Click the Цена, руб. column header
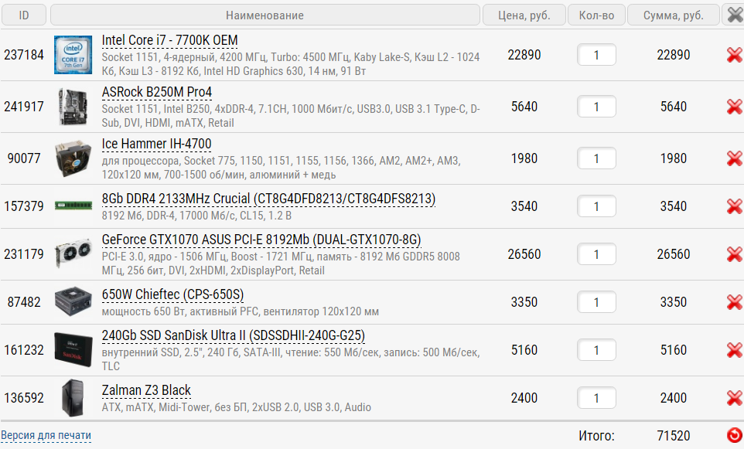Image resolution: width=744 pixels, height=449 pixels. (x=524, y=15)
